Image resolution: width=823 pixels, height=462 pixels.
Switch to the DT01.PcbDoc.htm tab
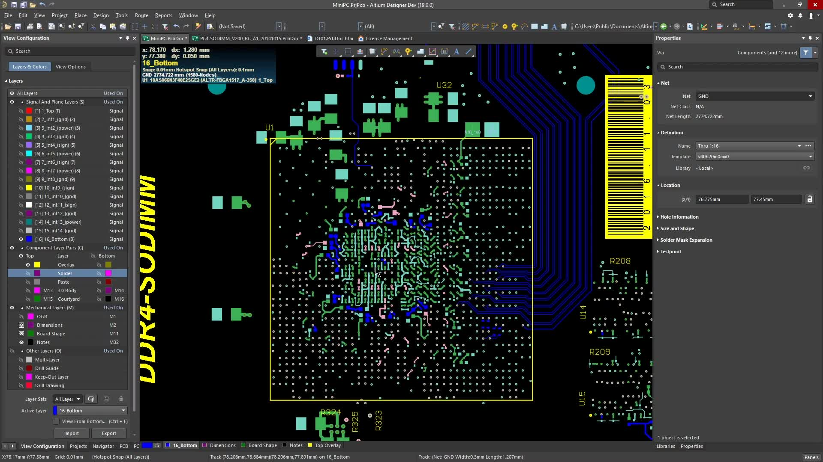[333, 38]
